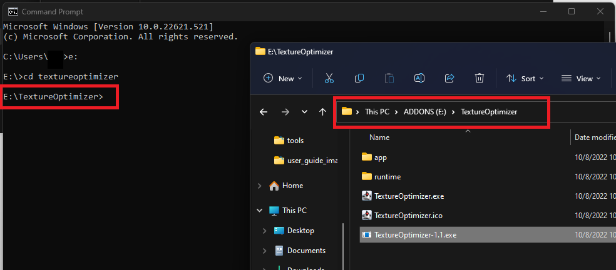Select user_guide_ima folder in navigation pane

pos(312,161)
